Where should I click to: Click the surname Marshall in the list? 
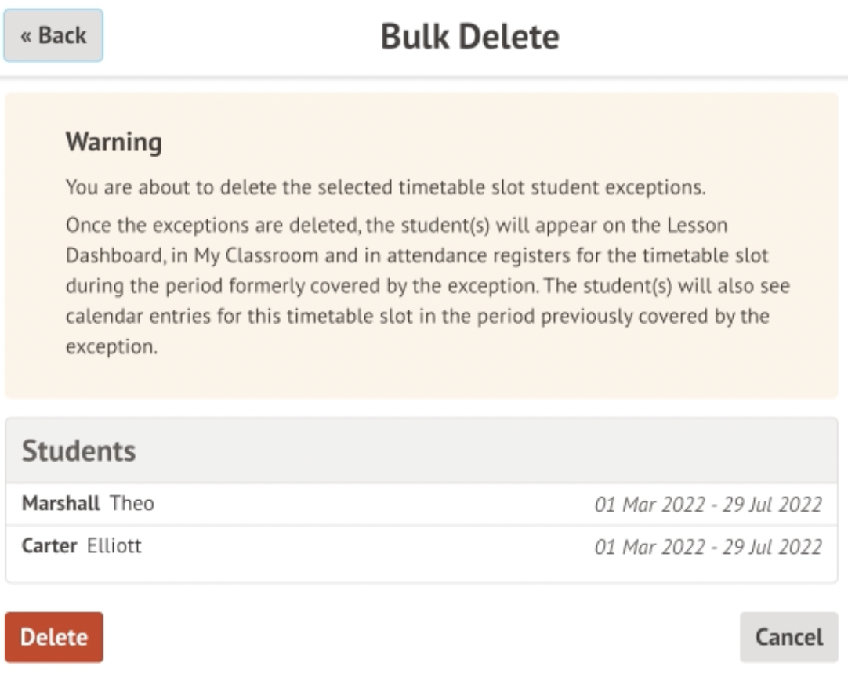point(61,504)
